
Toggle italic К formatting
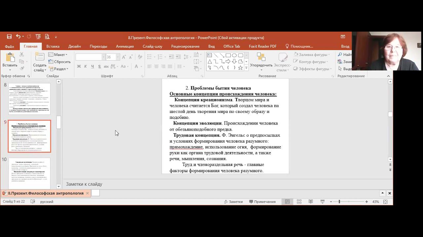click(x=85, y=66)
